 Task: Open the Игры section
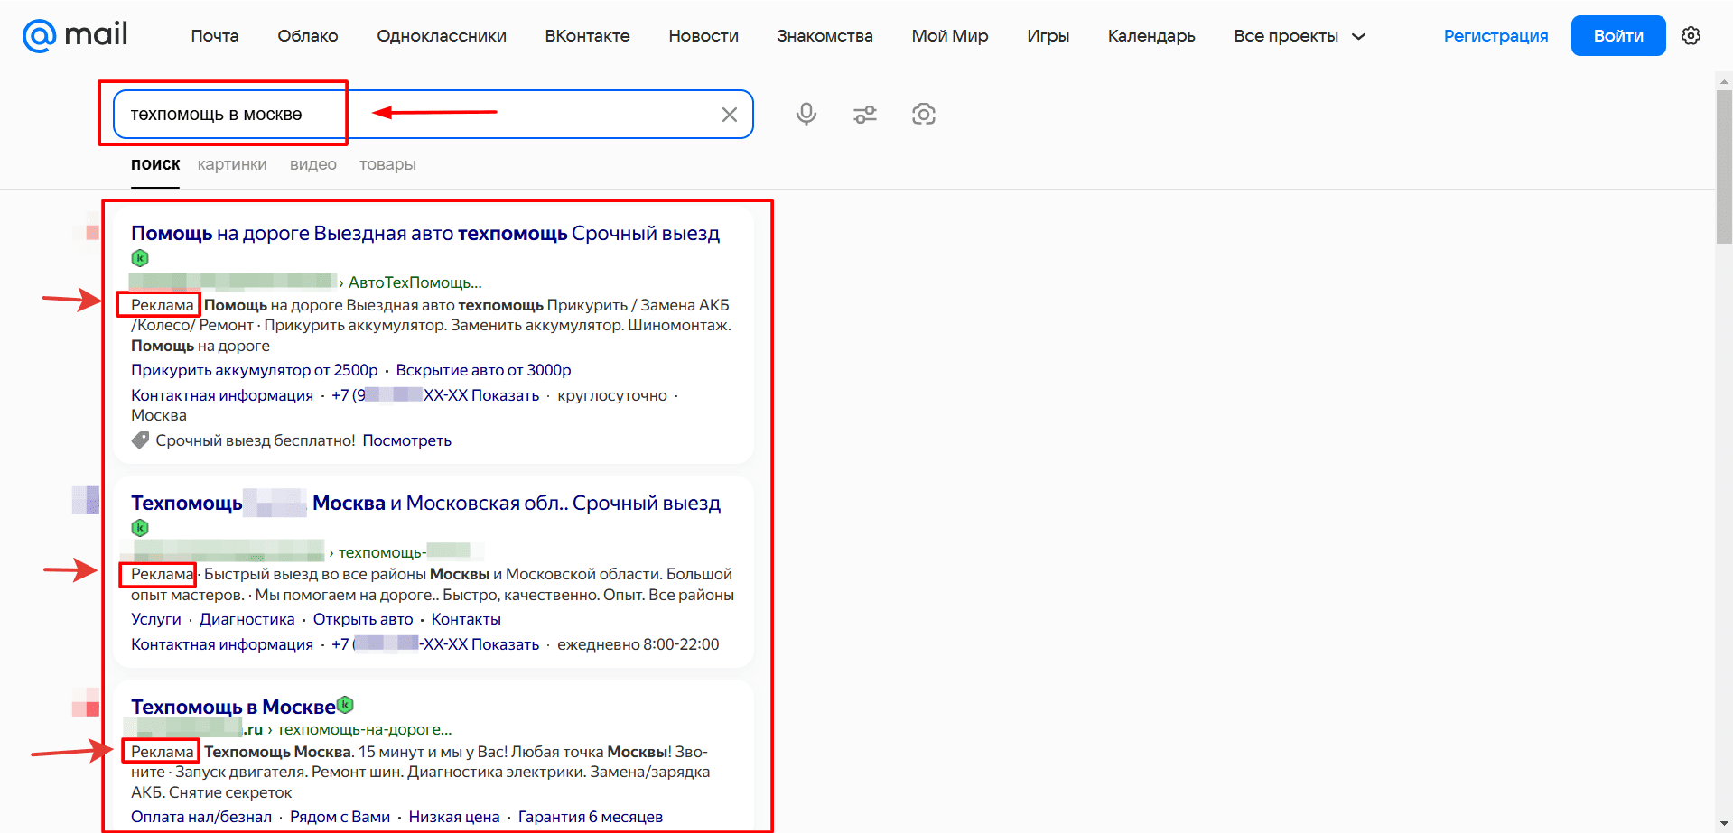[1048, 36]
